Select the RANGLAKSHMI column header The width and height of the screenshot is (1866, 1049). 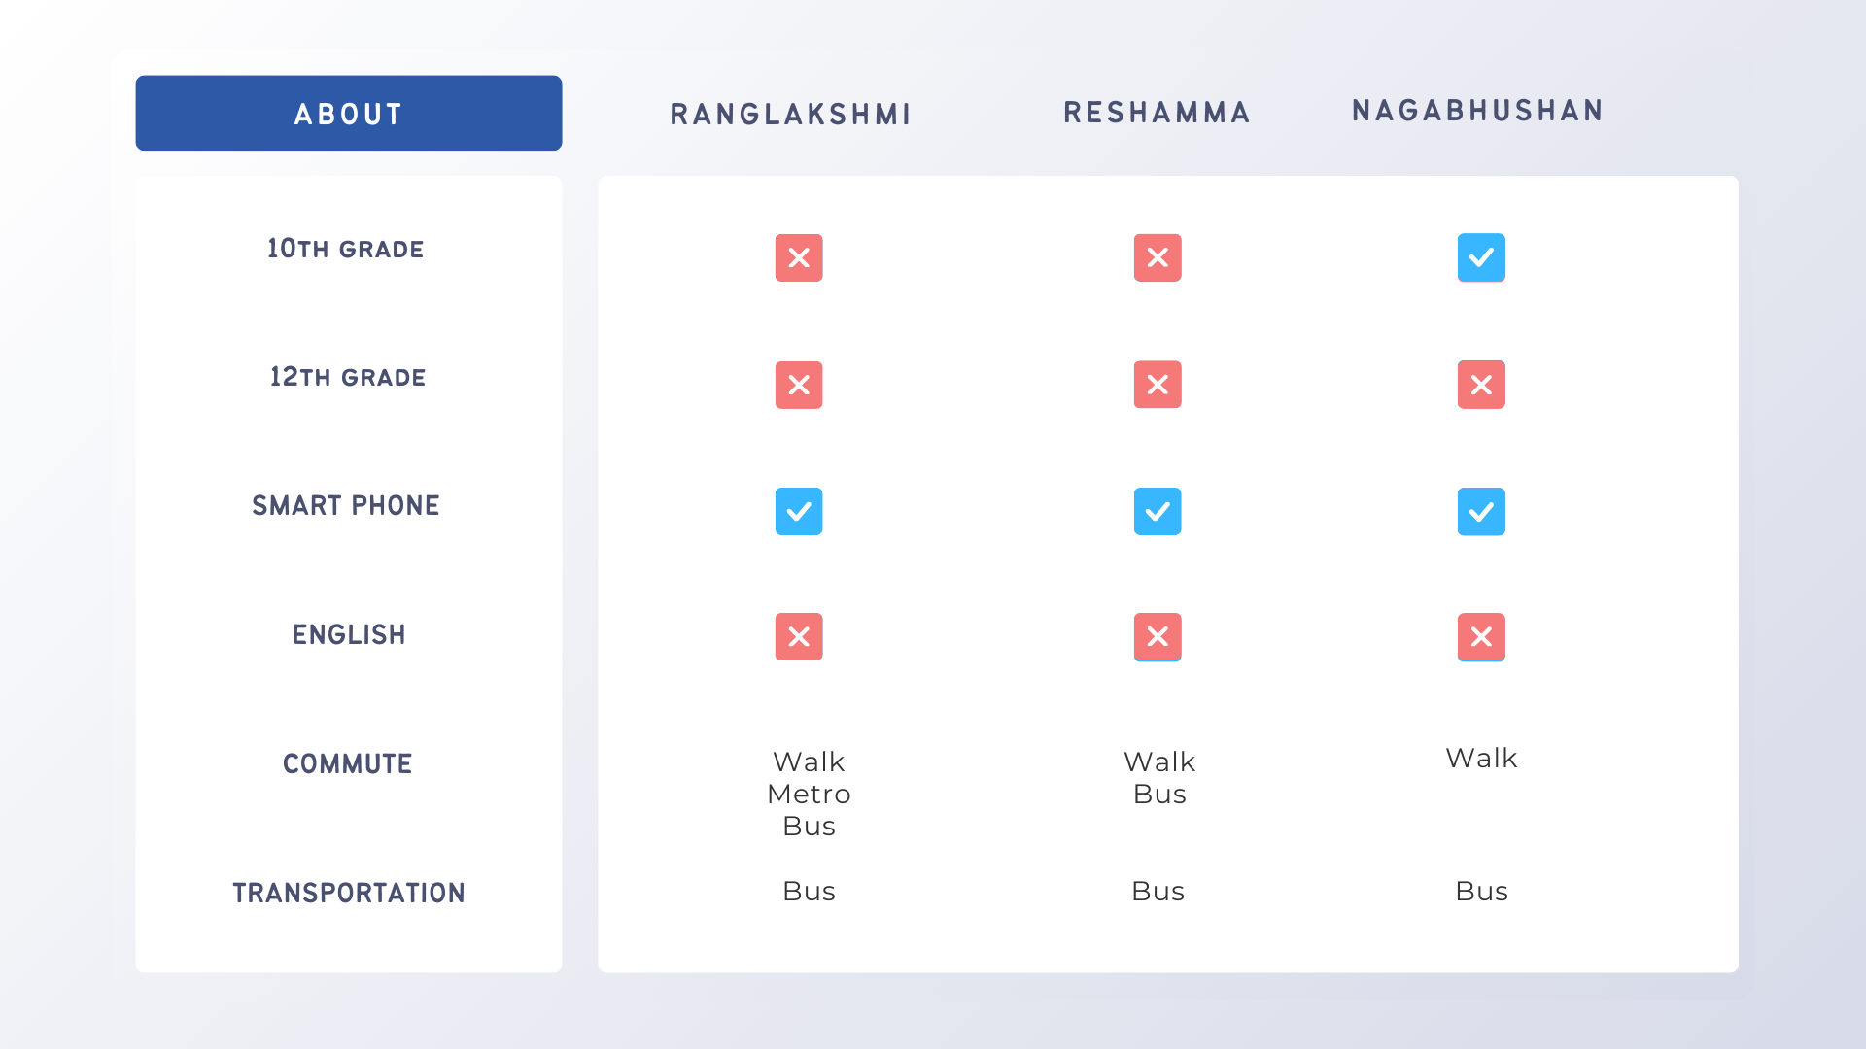pyautogui.click(x=790, y=115)
